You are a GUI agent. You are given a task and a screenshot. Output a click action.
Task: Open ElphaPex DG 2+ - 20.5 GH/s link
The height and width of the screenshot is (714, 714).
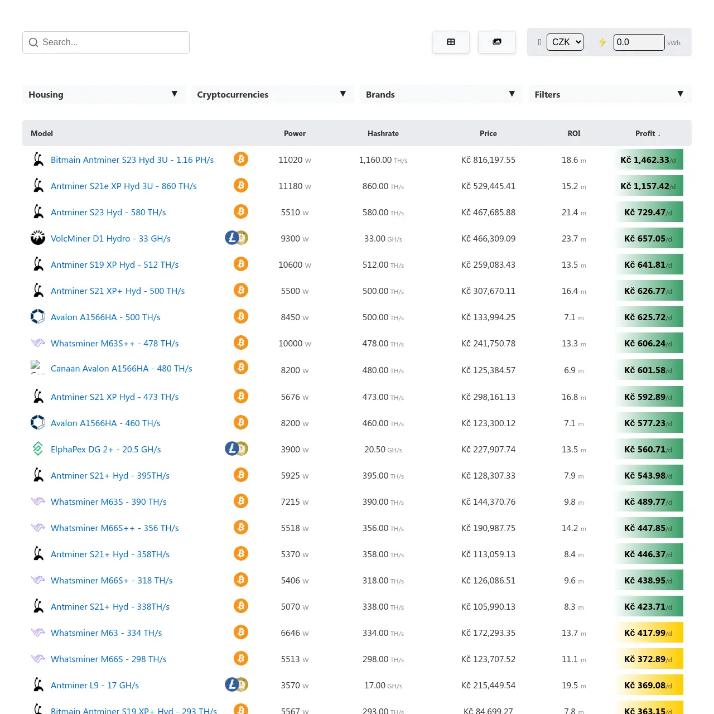(x=106, y=449)
